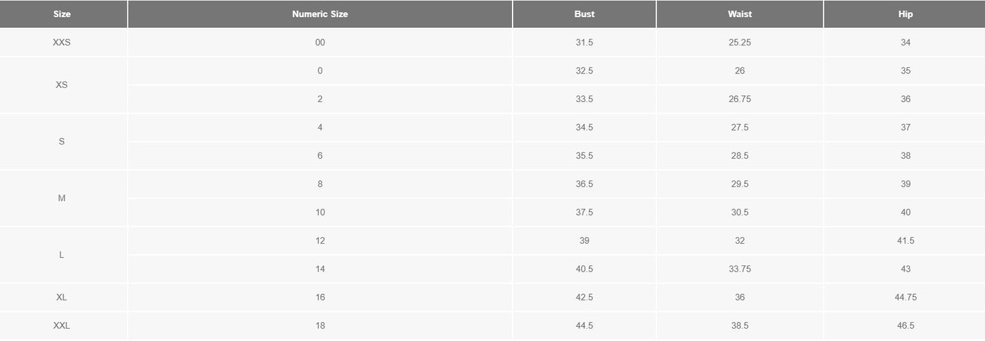Click the 25.25 waist value
Image resolution: width=985 pixels, height=341 pixels.
tap(740, 42)
